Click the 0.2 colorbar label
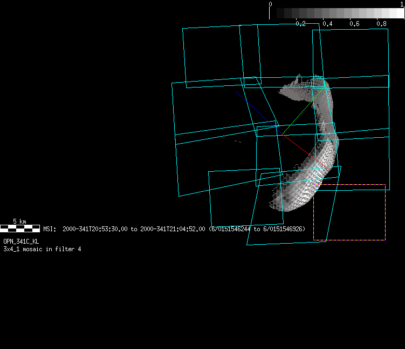 click(x=300, y=24)
